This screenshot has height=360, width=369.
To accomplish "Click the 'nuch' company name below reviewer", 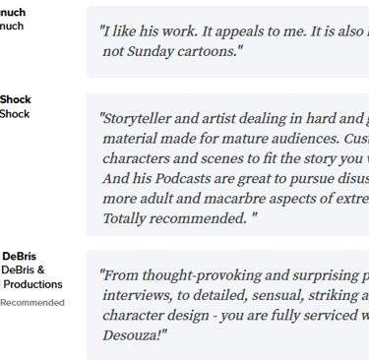I will [x=12, y=26].
